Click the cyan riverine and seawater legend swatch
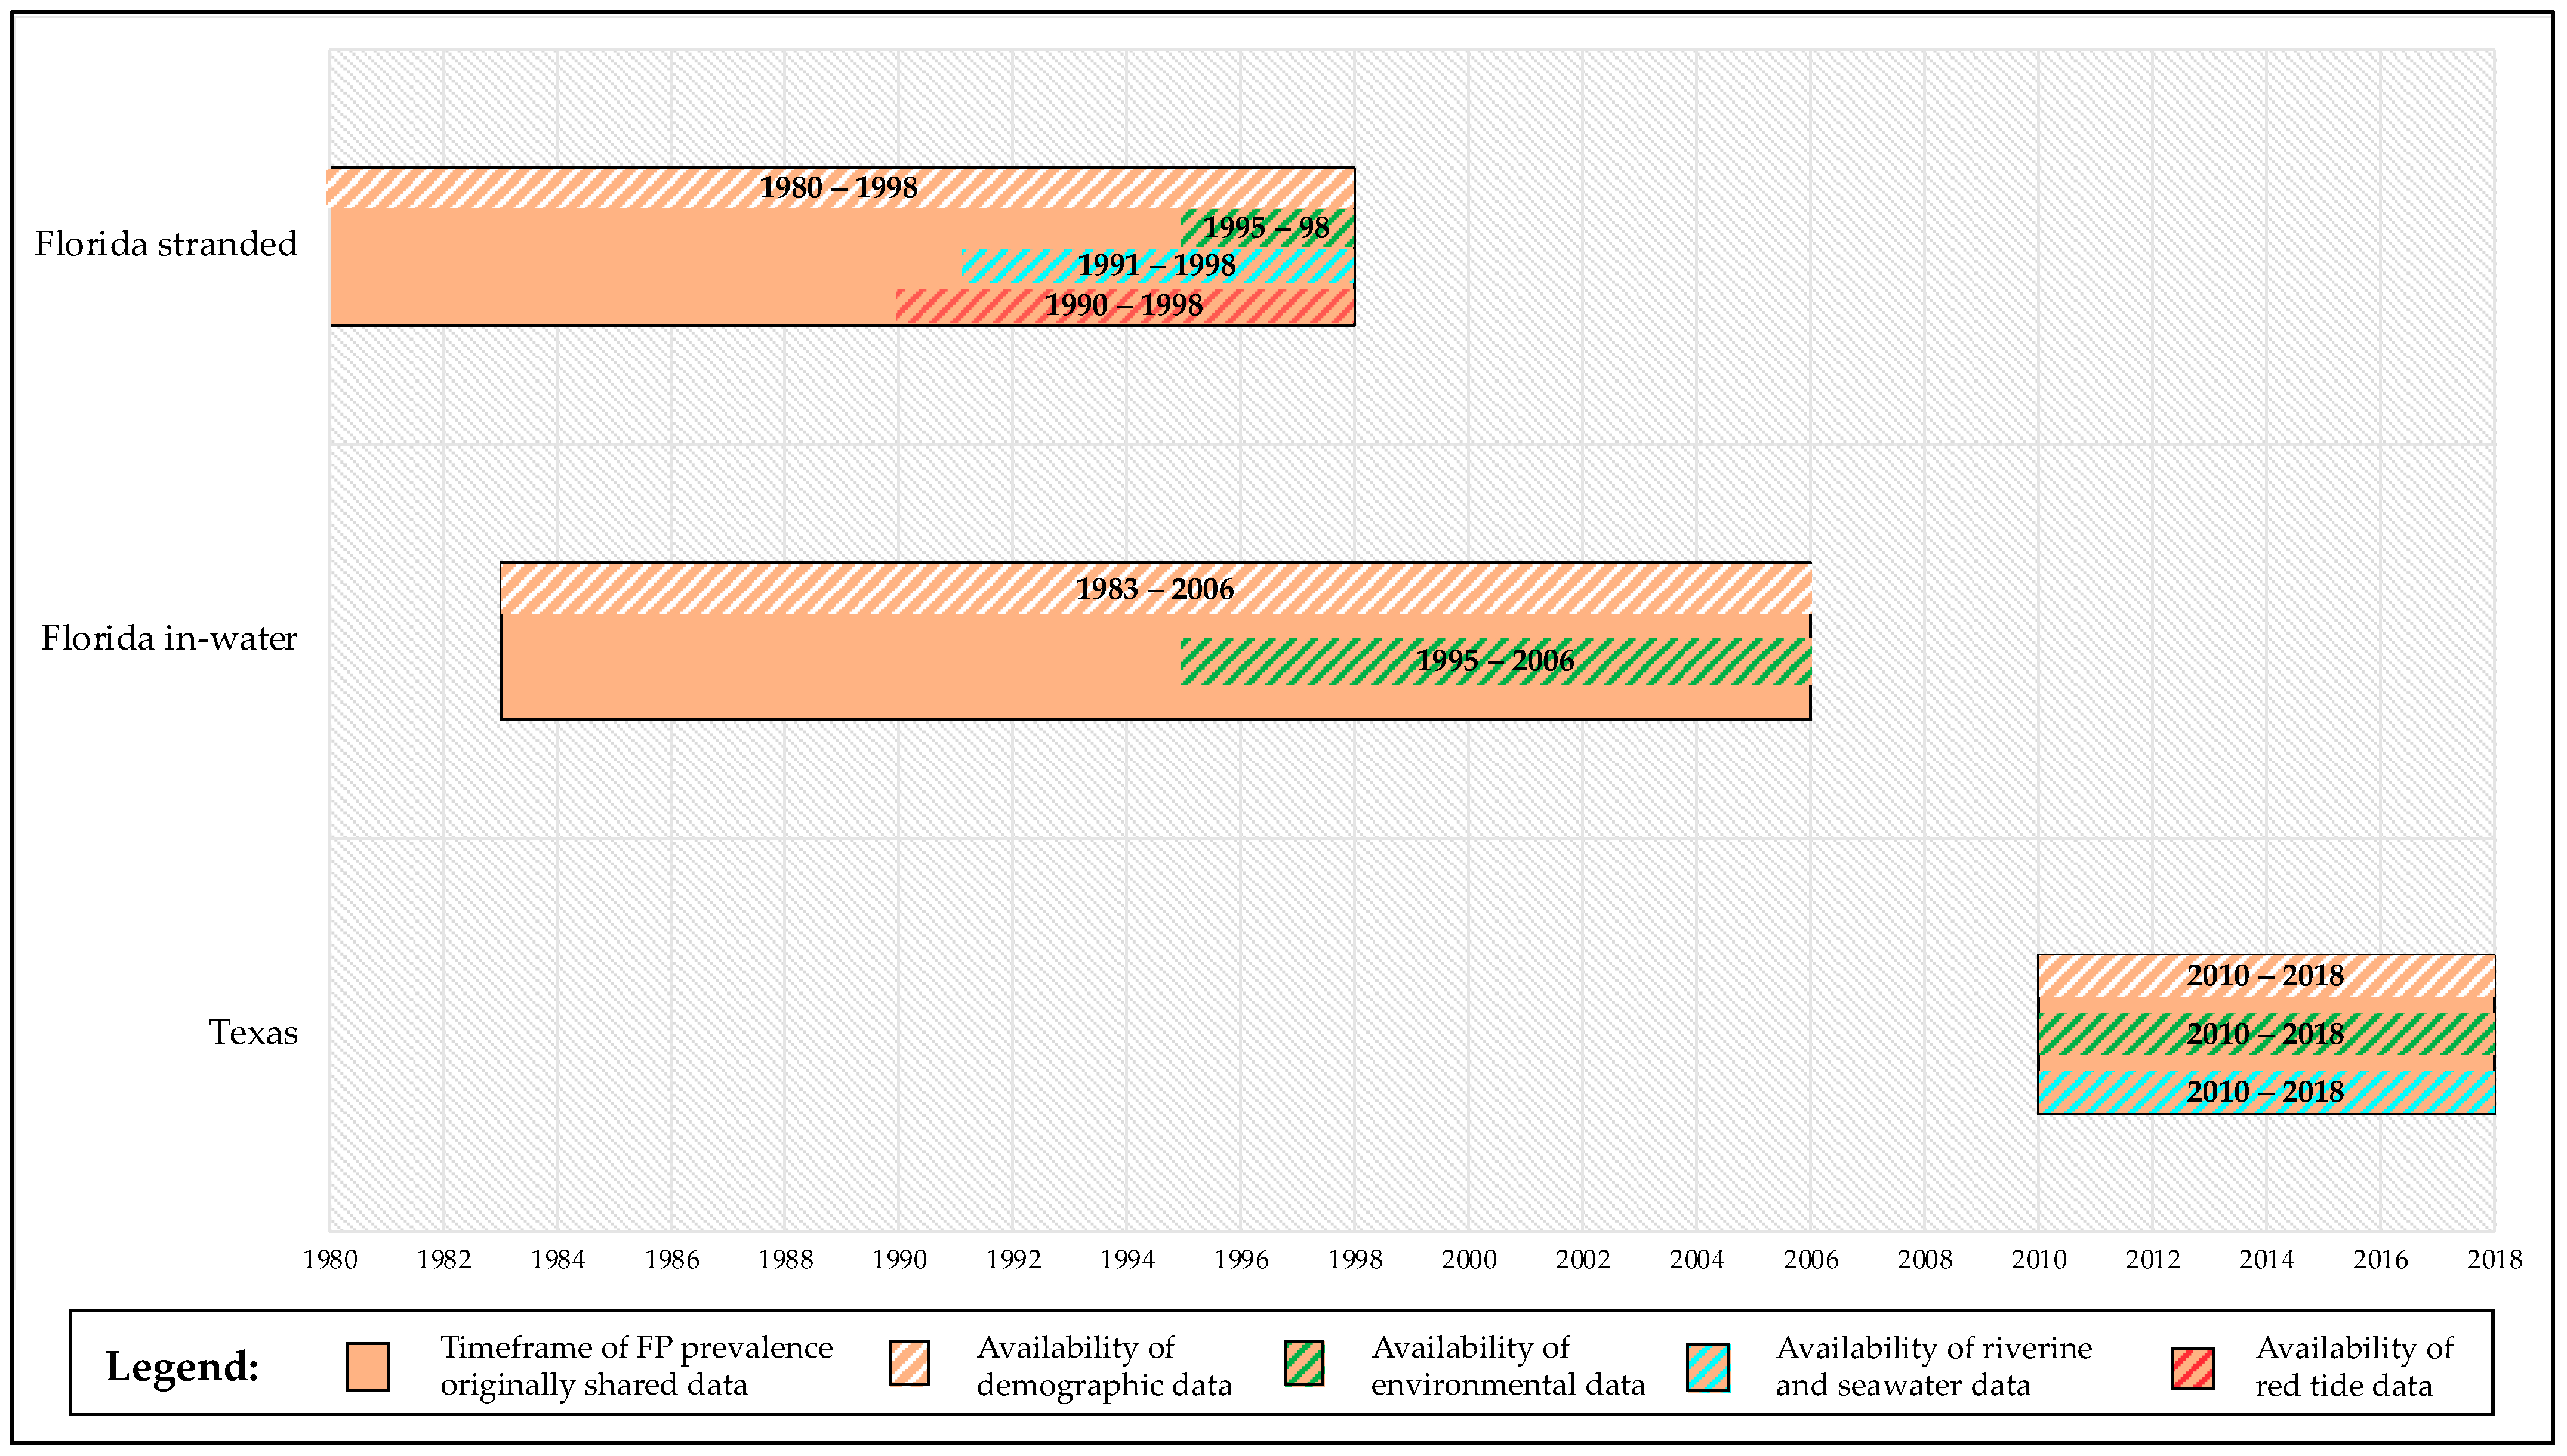Viewport: 2567px width, 1456px height. click(1708, 1367)
